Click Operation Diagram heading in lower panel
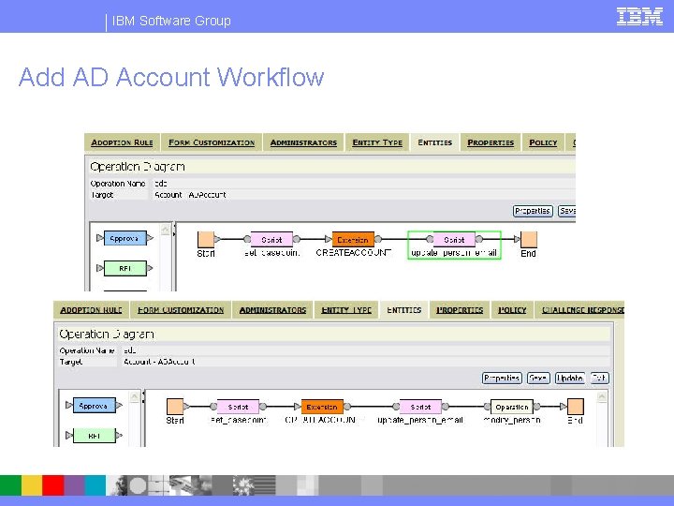This screenshot has width=674, height=506. coord(107,334)
